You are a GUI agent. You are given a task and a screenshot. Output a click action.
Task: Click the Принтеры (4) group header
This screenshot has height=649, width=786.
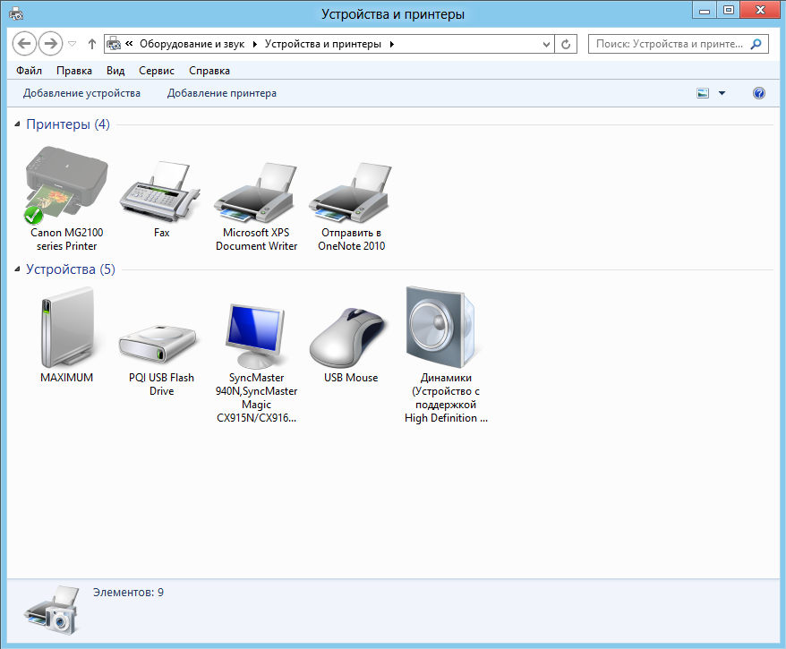click(x=68, y=124)
